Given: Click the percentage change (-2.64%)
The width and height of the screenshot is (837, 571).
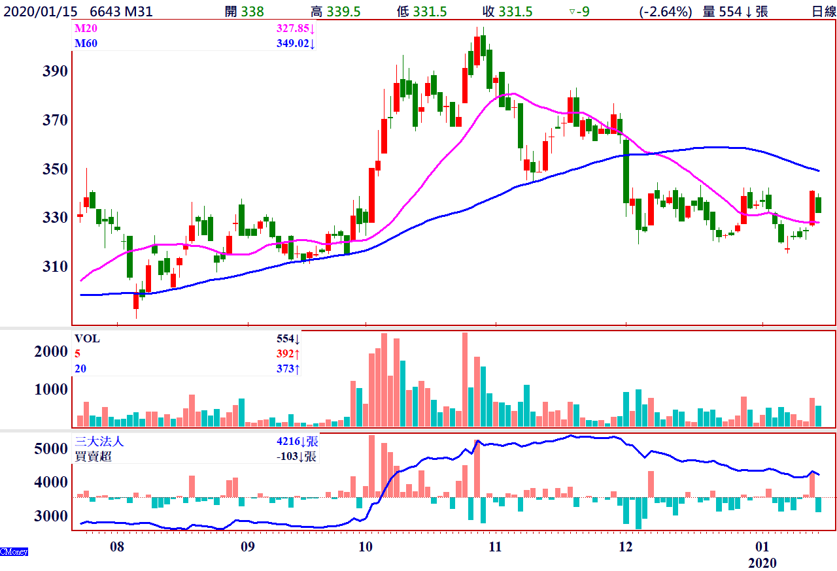Looking at the screenshot, I should pyautogui.click(x=665, y=11).
